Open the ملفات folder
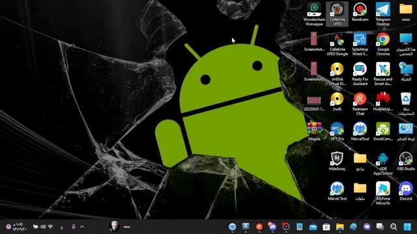 point(360,191)
